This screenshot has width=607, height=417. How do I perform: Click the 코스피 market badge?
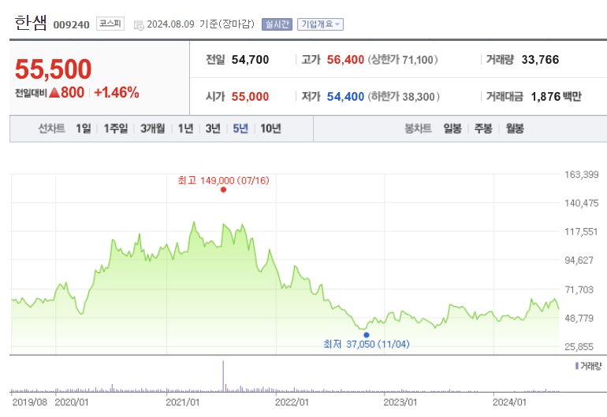[110, 24]
